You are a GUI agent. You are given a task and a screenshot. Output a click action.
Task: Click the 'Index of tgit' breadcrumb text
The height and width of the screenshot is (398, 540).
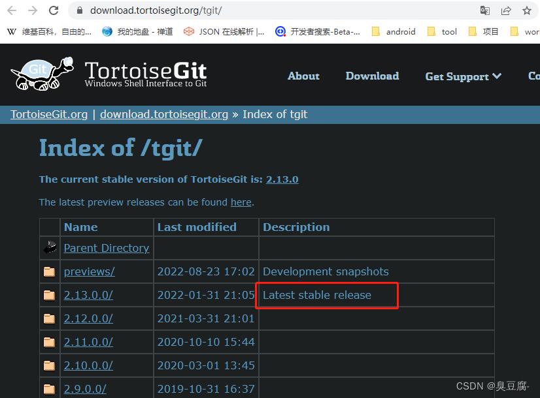275,114
